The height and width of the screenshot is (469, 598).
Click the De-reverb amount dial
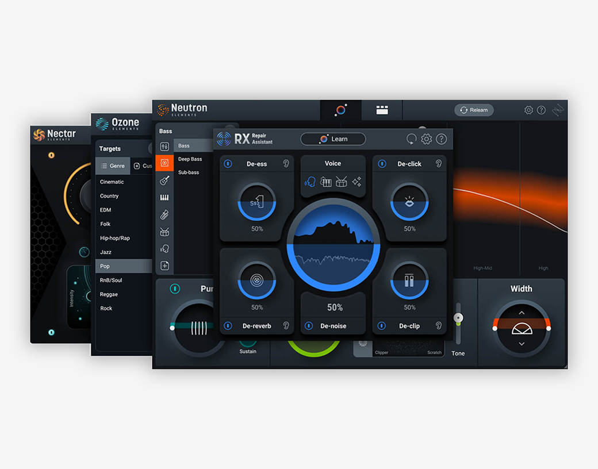click(256, 280)
